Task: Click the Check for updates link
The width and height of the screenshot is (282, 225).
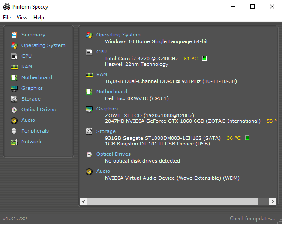Action: click(x=252, y=219)
